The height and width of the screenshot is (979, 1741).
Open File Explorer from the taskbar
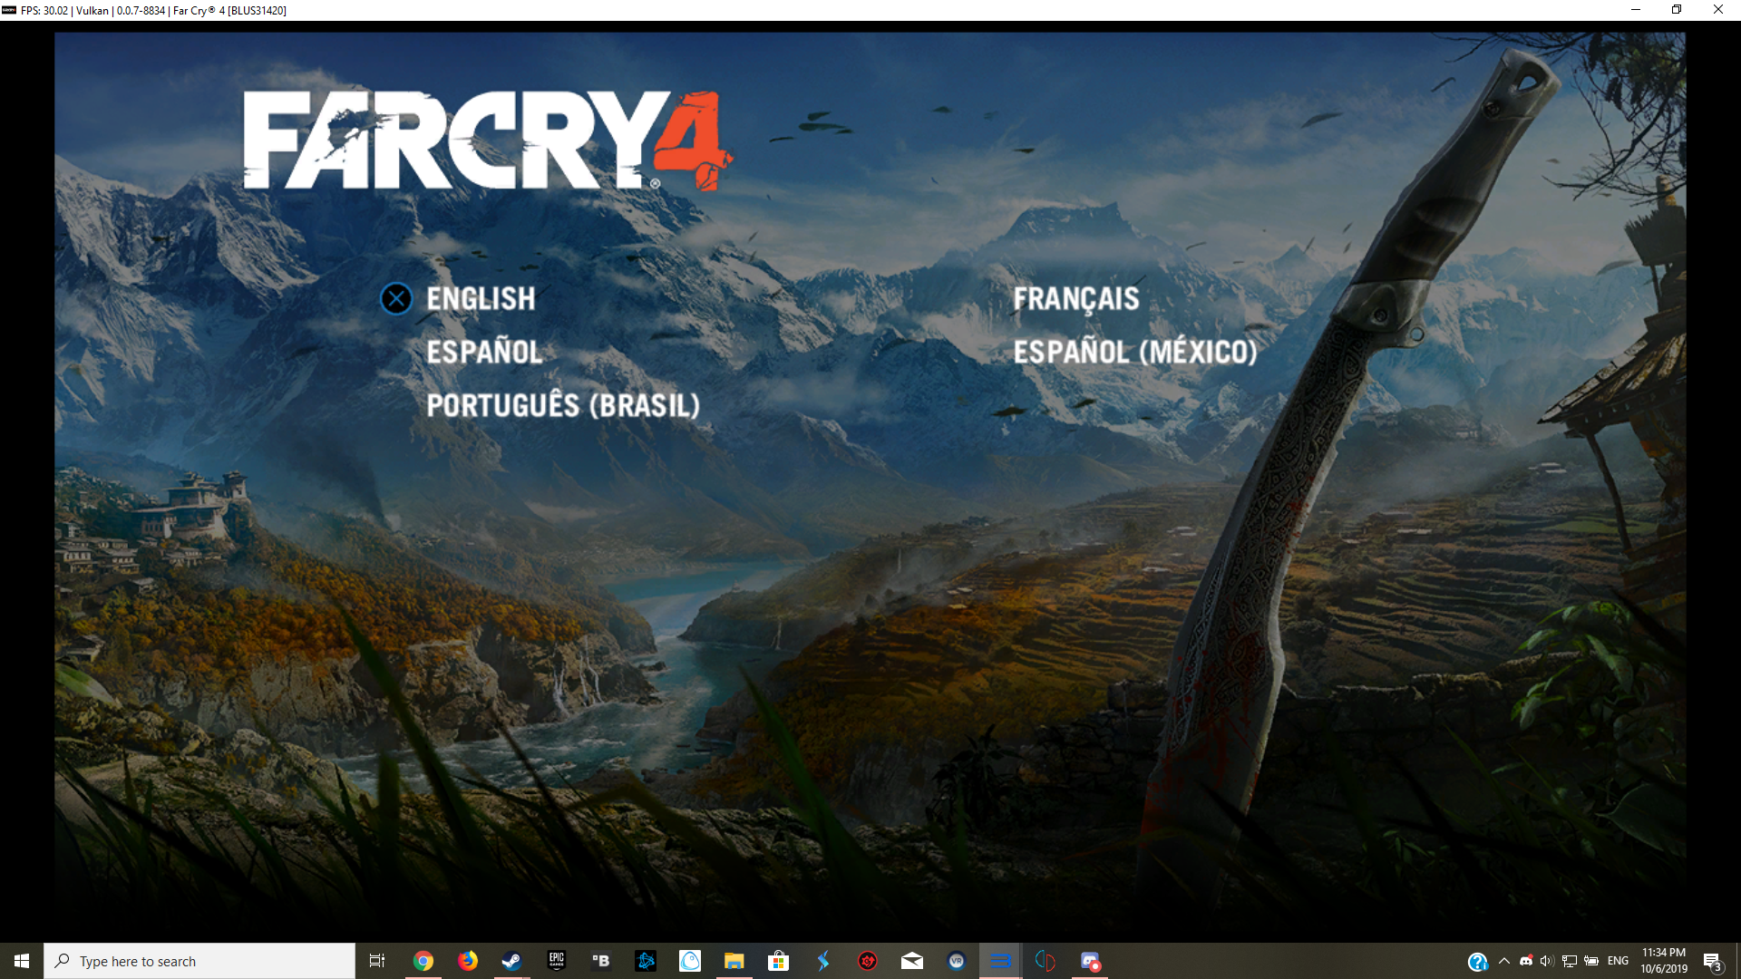(x=734, y=961)
